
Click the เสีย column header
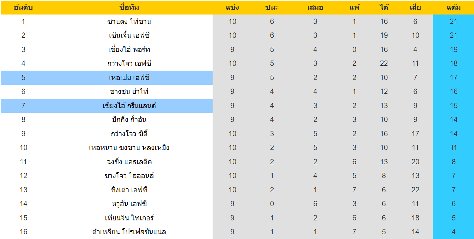pyautogui.click(x=415, y=8)
